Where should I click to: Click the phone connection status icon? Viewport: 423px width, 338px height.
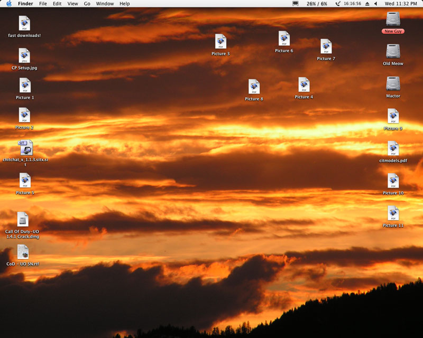tap(338, 4)
